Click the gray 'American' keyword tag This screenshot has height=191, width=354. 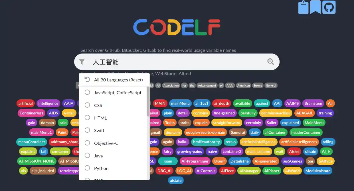coord(243,85)
